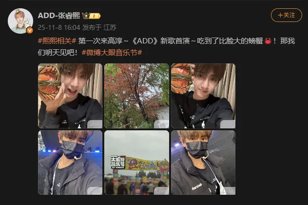
Task: Open the 大眼音乐节 festival entrance photo
Action: (137, 163)
